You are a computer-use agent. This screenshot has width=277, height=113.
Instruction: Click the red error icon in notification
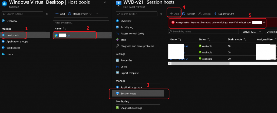[x=173, y=22]
